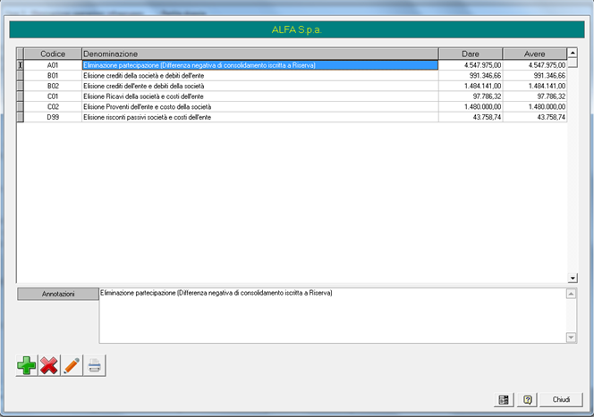Click the pencil edit entry icon
Image resolution: width=594 pixels, height=417 pixels.
pos(72,365)
